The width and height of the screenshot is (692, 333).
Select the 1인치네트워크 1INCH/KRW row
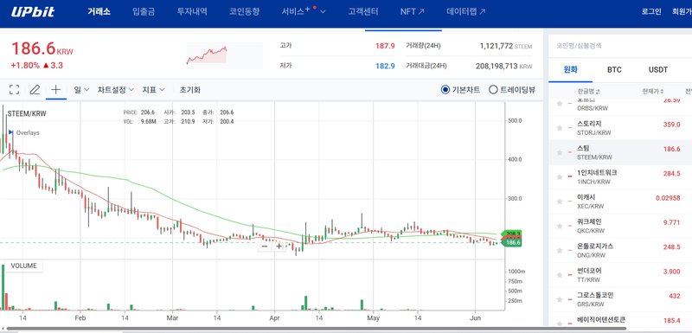click(620, 177)
